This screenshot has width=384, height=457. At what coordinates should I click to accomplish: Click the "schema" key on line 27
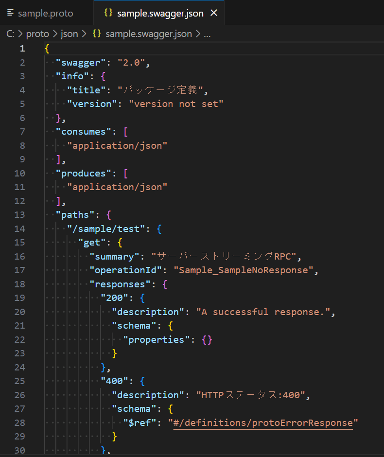pos(134,409)
